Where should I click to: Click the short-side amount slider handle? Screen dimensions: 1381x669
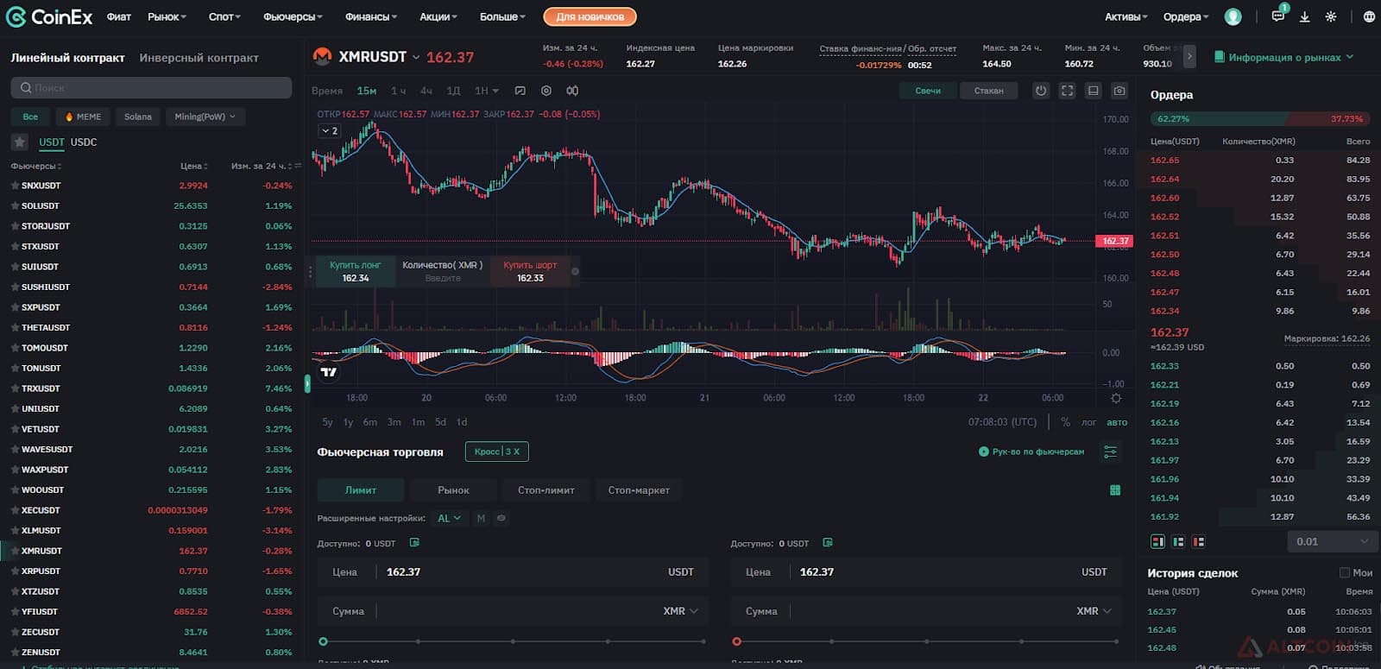coord(736,641)
